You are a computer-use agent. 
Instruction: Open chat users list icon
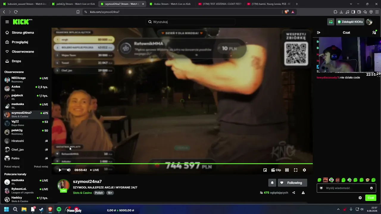[374, 32]
